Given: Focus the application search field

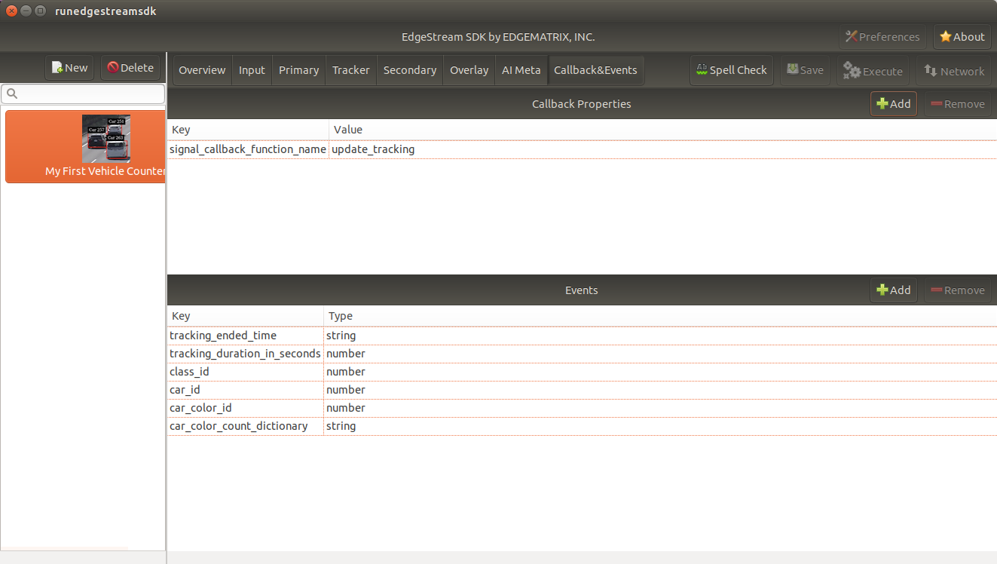Looking at the screenshot, I should 83,93.
